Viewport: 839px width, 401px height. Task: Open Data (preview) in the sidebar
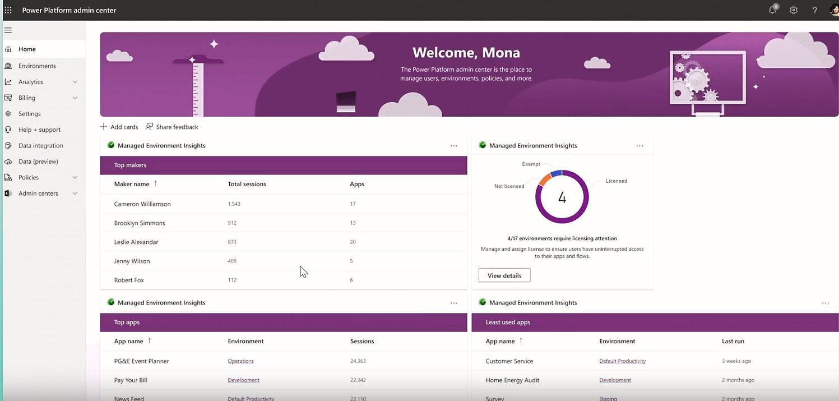pyautogui.click(x=44, y=162)
